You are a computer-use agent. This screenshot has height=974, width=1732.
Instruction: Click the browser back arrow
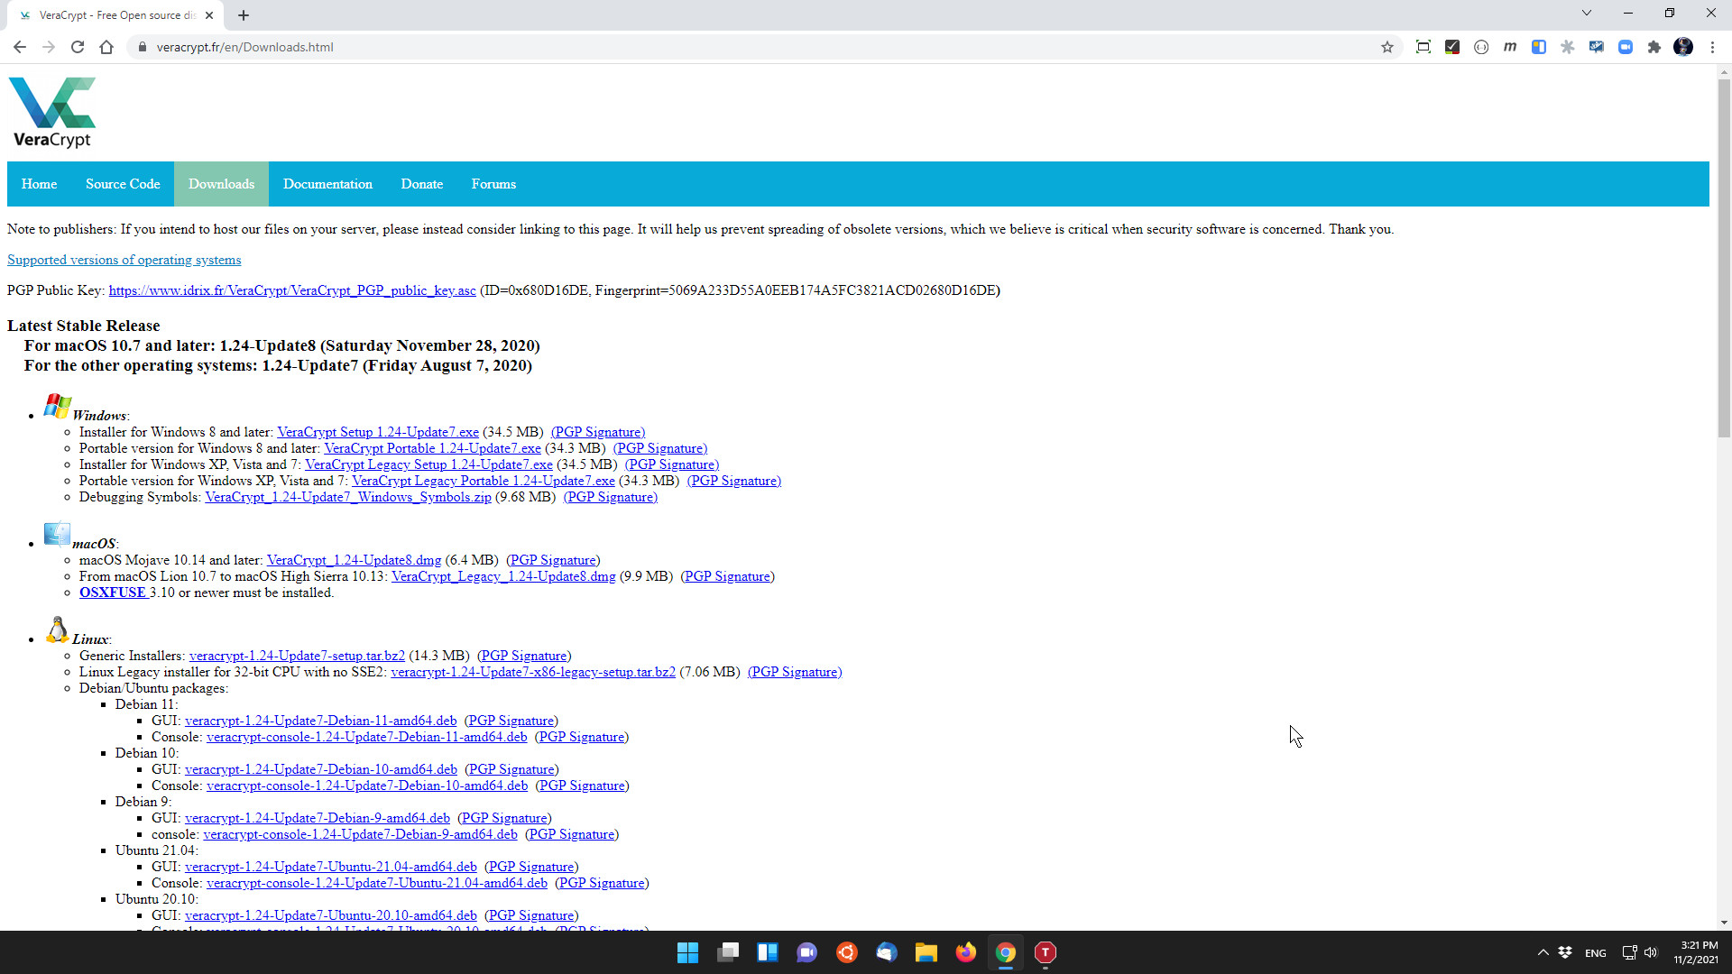coord(20,47)
